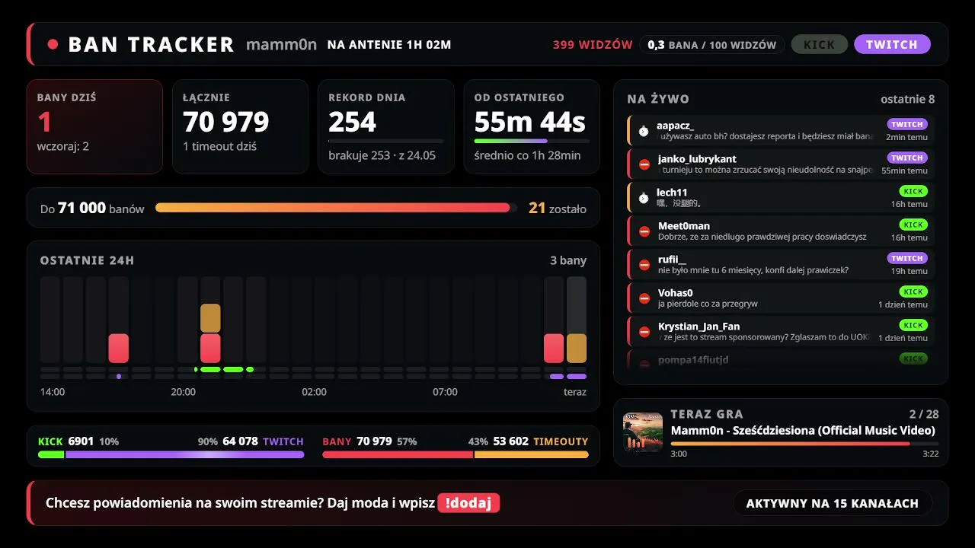975x548 pixels.
Task: Click the song playback progress bar
Action: pyautogui.click(x=803, y=443)
